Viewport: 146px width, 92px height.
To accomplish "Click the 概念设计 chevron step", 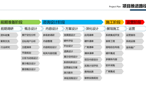I will pos(32,29).
